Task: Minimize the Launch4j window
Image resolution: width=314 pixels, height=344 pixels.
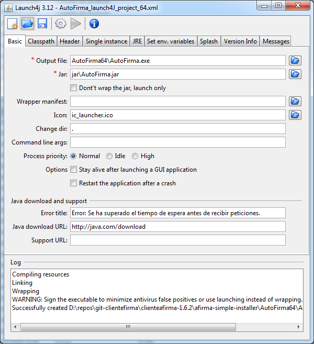Action: pos(264,6)
